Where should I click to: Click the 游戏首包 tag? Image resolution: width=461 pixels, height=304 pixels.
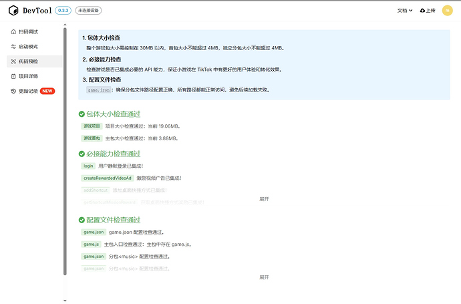[x=92, y=138]
